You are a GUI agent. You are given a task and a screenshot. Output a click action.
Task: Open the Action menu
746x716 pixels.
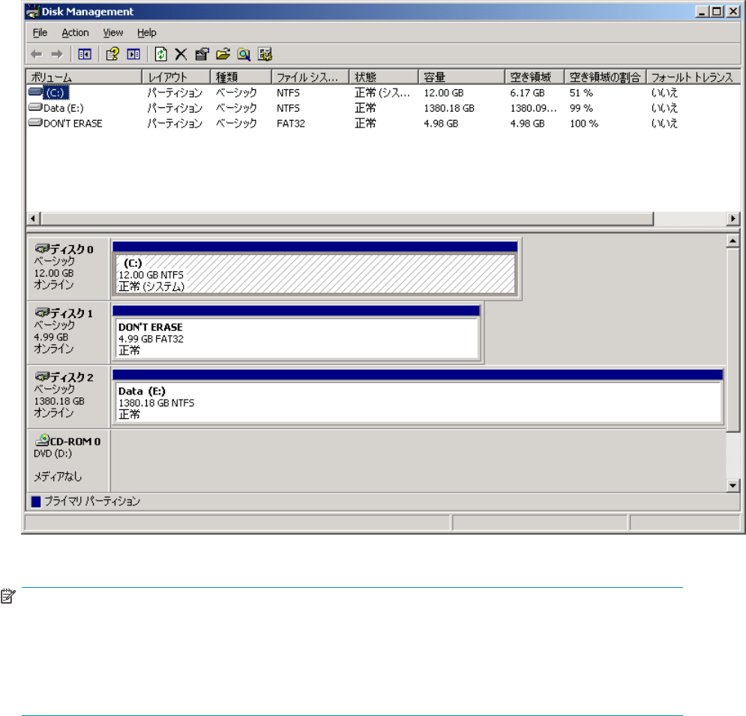coord(75,33)
